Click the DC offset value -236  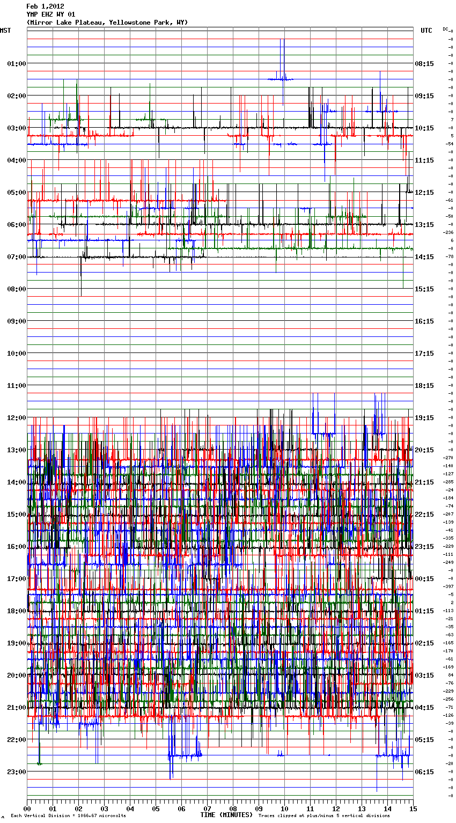tap(448, 232)
